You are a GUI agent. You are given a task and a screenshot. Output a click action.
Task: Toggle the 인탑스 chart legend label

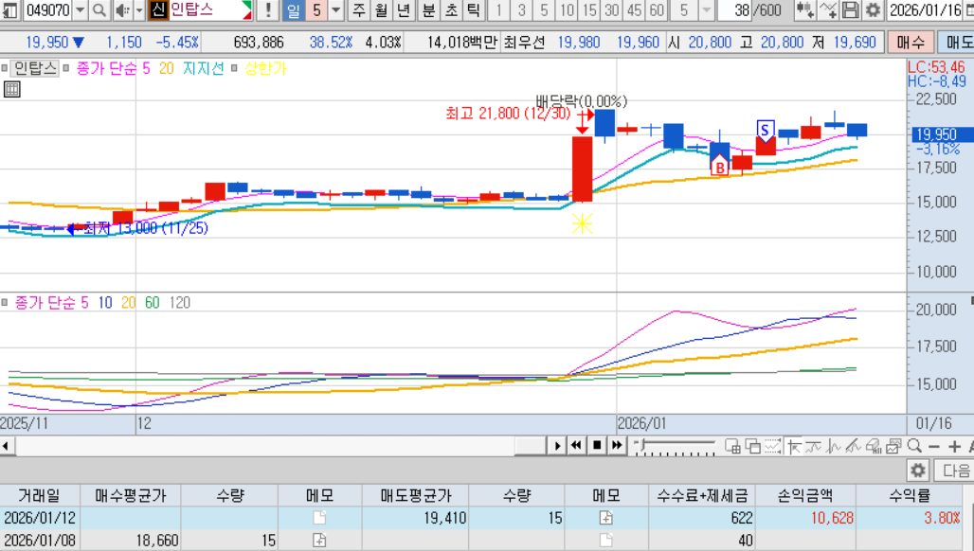point(35,68)
